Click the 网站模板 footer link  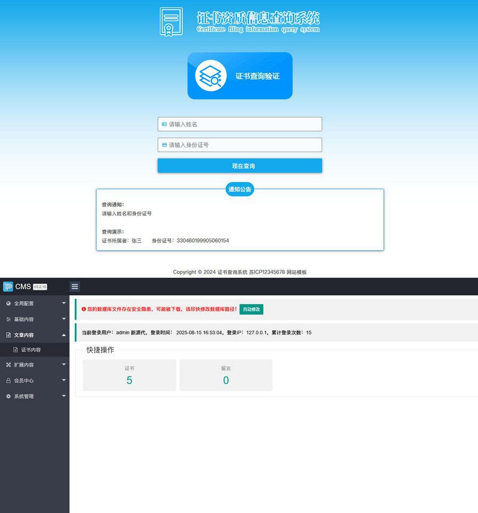point(296,272)
